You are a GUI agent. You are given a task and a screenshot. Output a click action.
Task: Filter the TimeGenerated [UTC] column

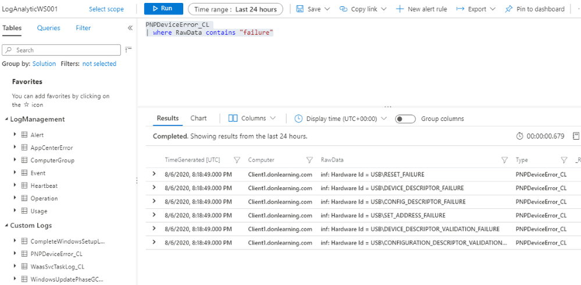237,160
